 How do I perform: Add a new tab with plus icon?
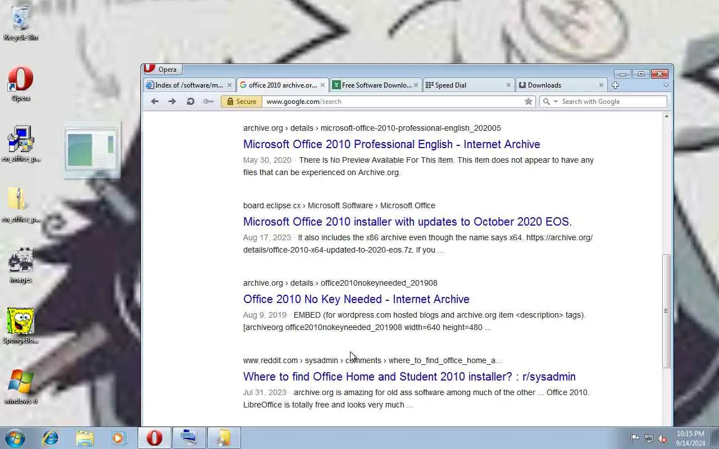(x=615, y=85)
